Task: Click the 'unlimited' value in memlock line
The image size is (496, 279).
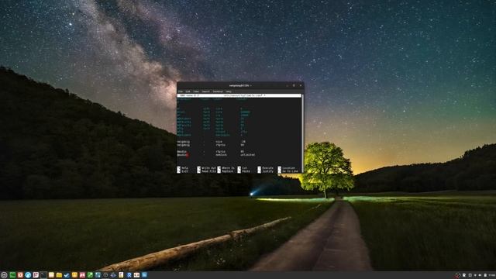Action: coord(247,155)
